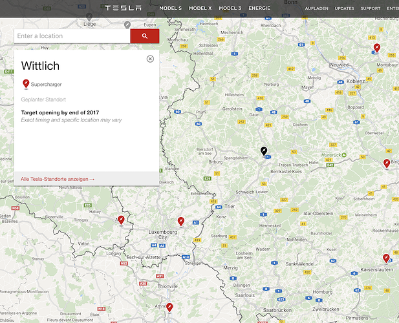The width and height of the screenshot is (399, 323).
Task: Click the Supercharger icon in info panel
Action: point(26,84)
